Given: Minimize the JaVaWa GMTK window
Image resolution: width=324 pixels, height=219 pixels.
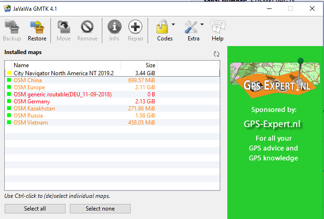Looking at the screenshot, I should 269,8.
